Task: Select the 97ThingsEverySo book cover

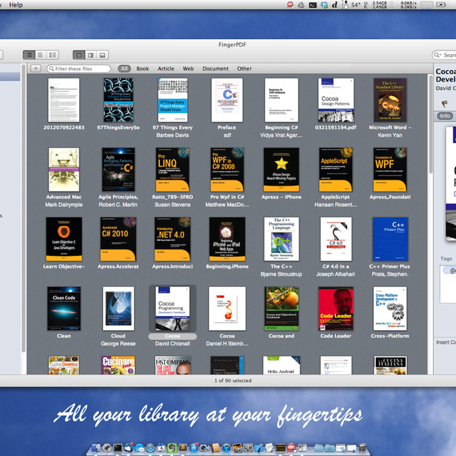Action: [118, 100]
